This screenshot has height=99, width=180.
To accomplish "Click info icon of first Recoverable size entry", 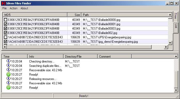I will click(x=8, y=70).
